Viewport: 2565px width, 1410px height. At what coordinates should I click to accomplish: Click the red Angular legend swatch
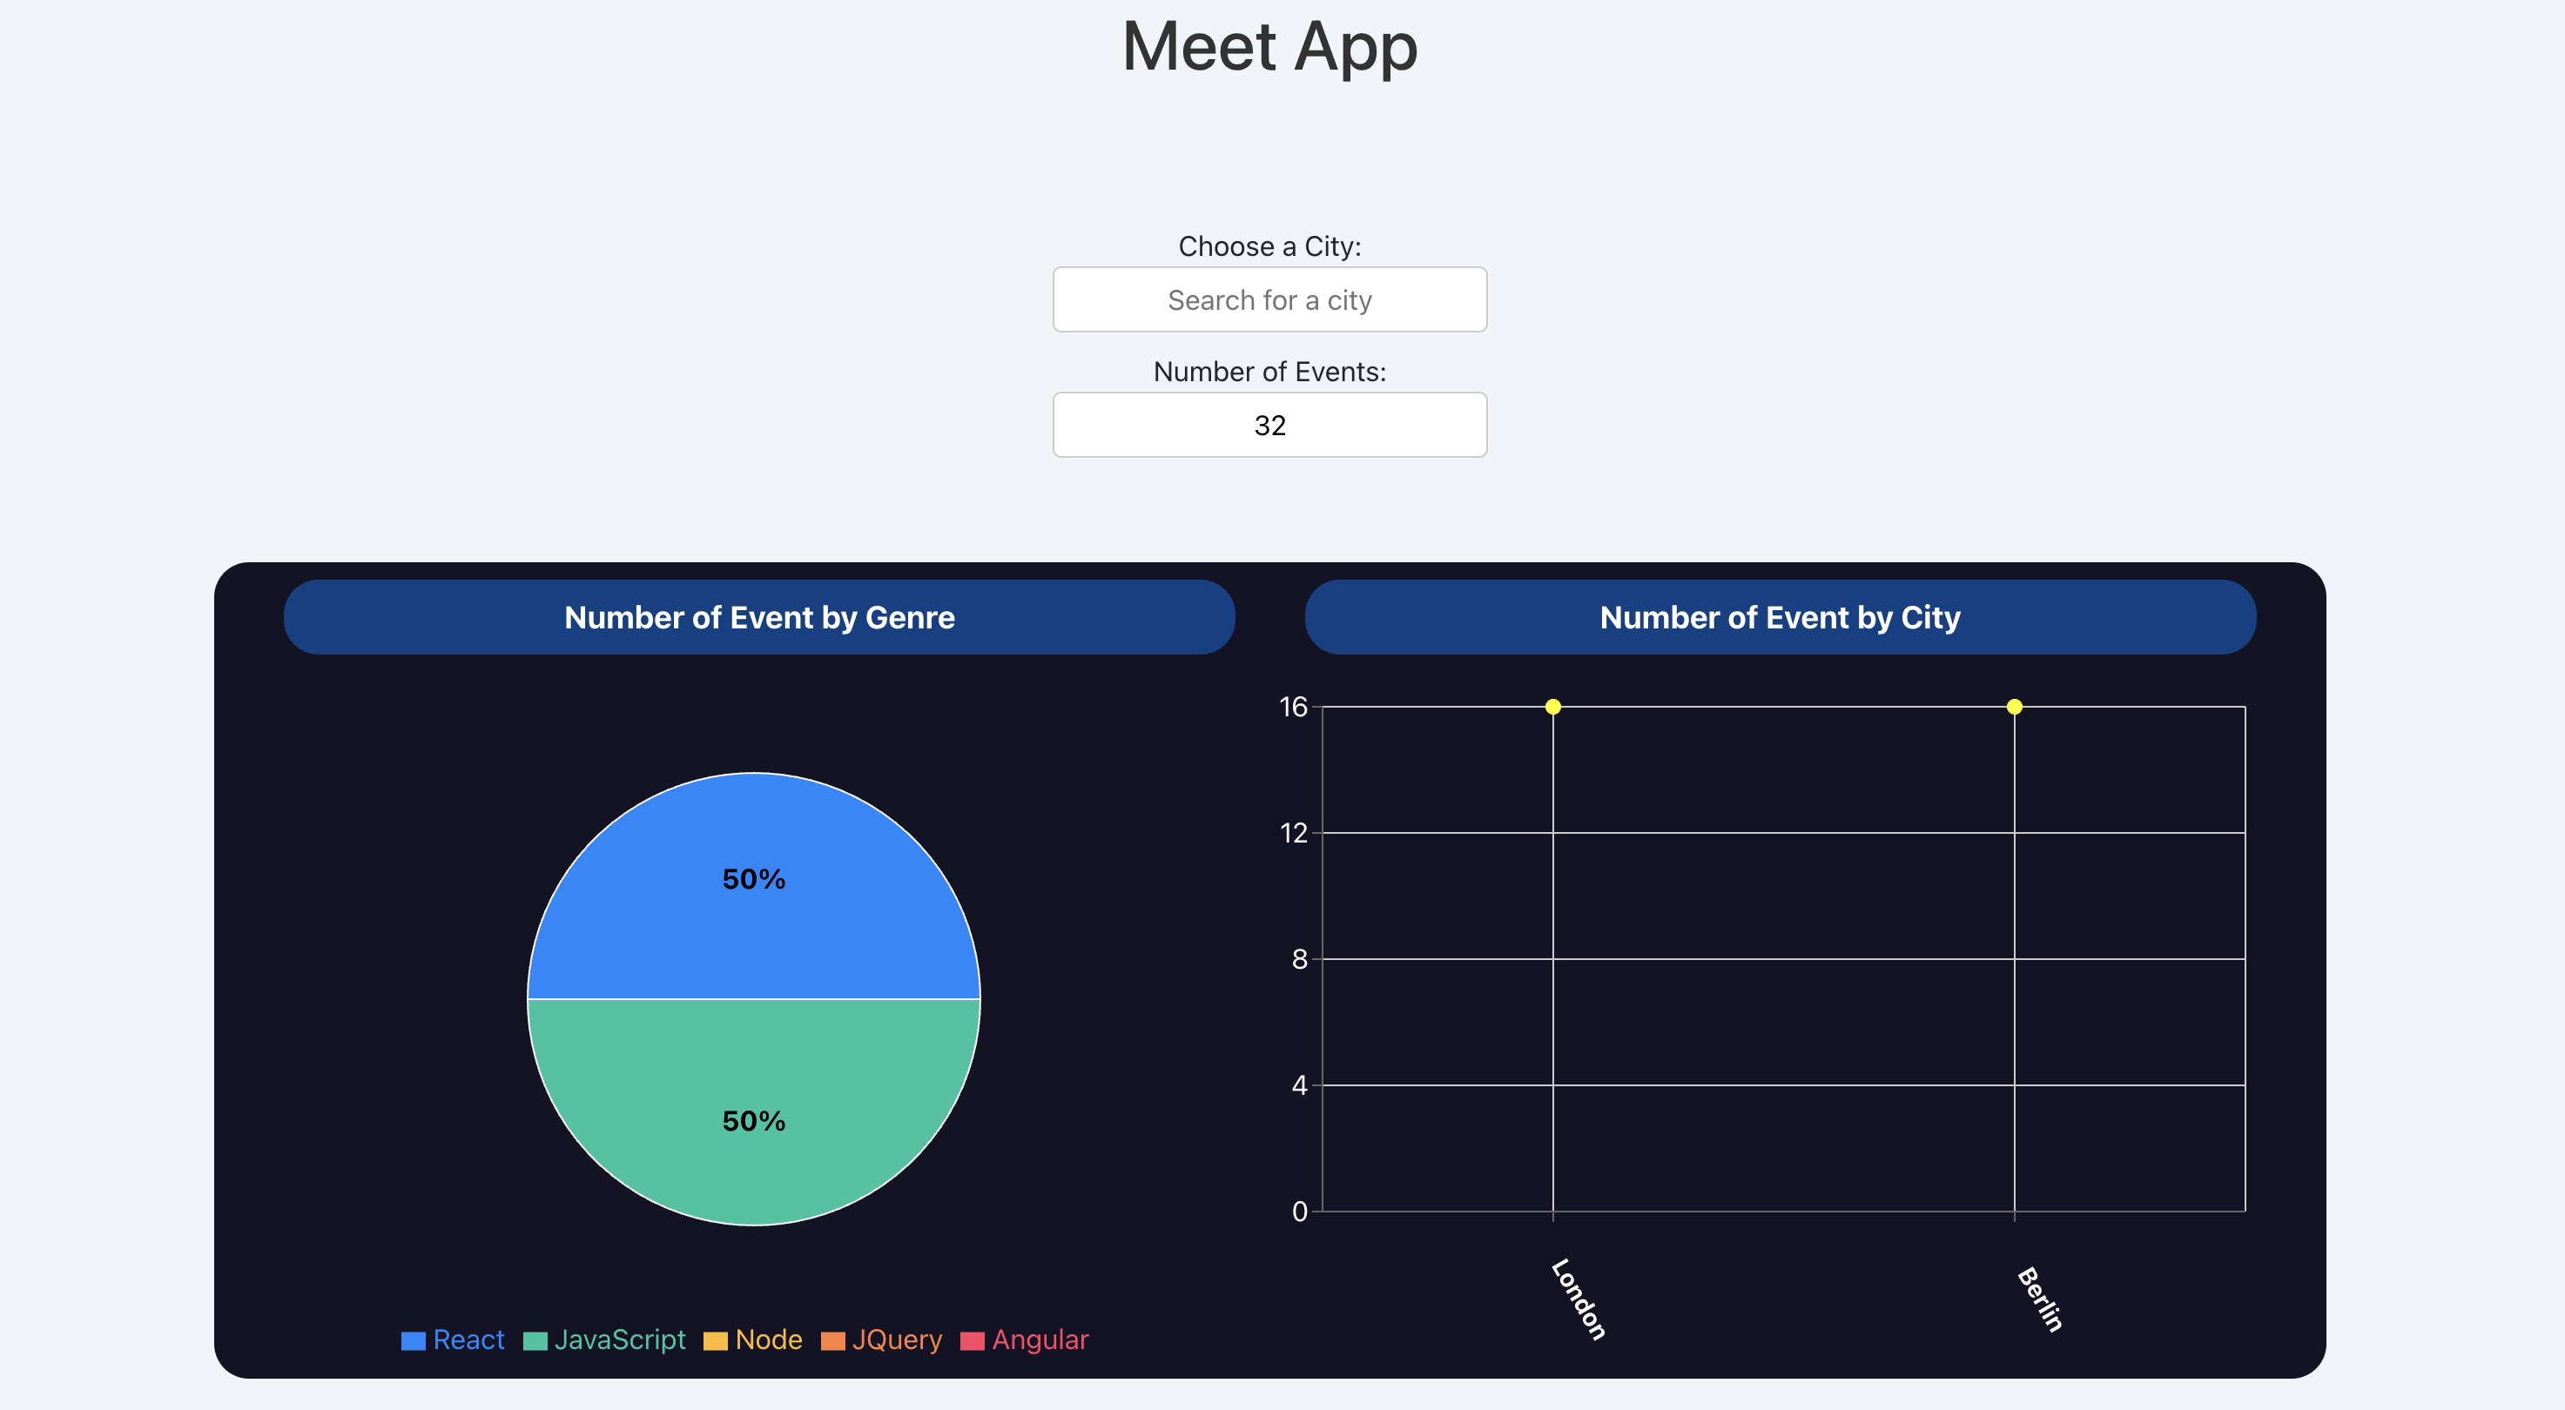point(972,1341)
